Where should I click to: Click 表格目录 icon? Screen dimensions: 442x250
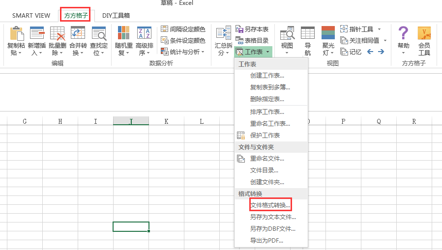tap(239, 41)
